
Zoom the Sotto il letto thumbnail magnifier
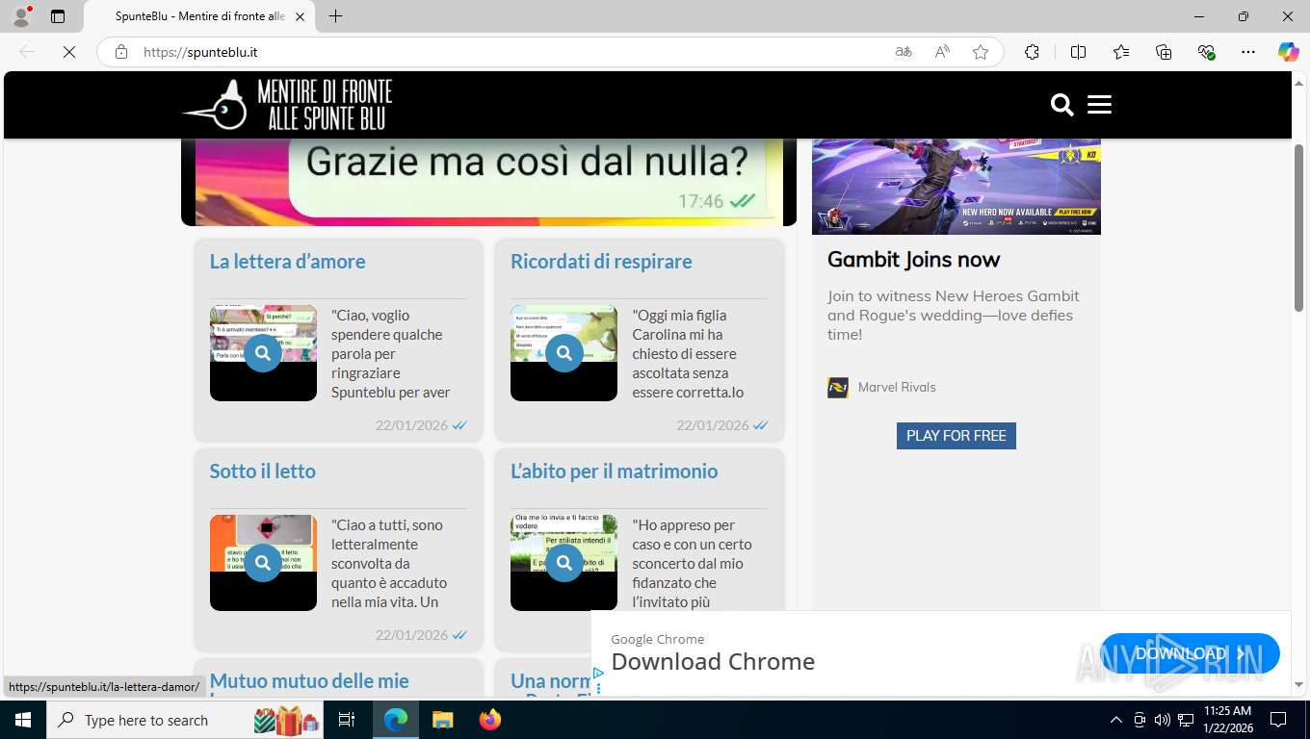click(263, 563)
